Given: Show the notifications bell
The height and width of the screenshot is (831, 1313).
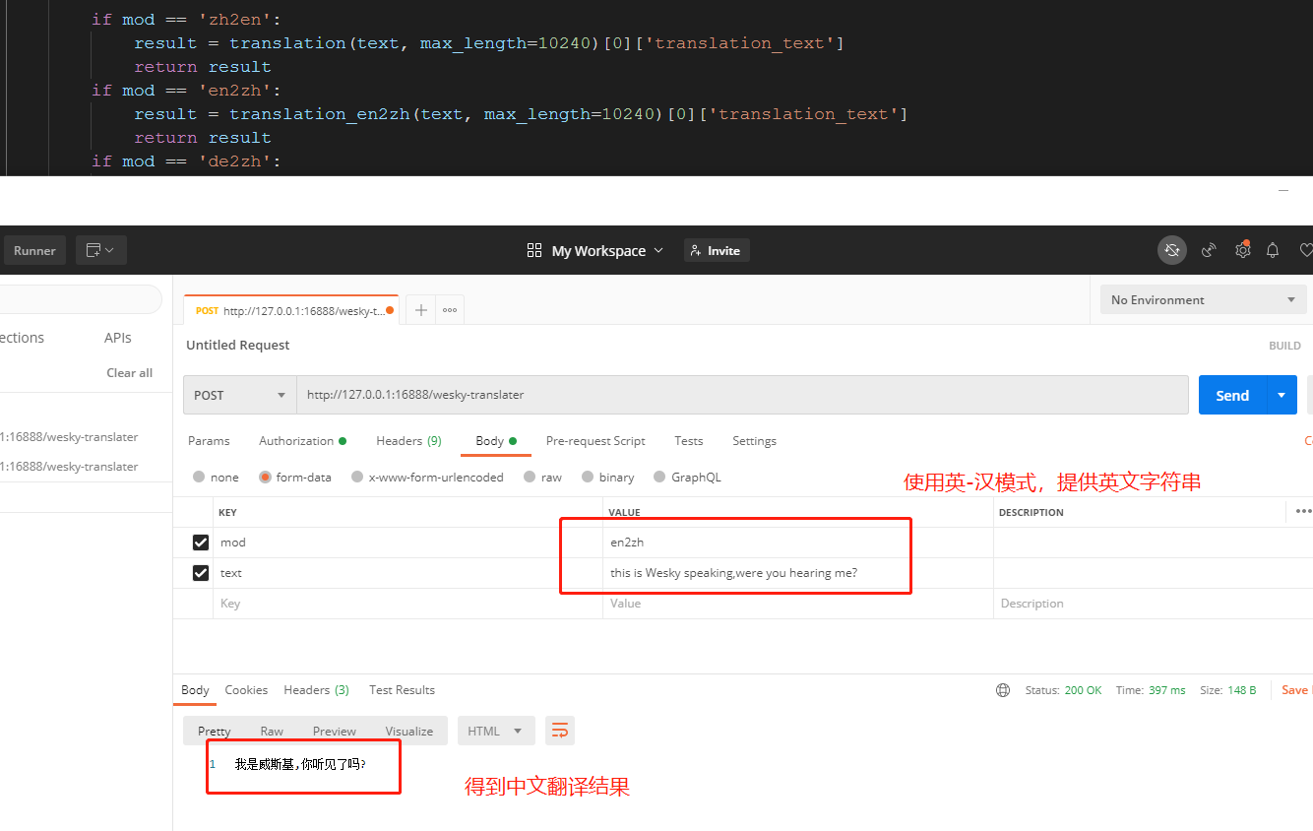Looking at the screenshot, I should (1273, 250).
